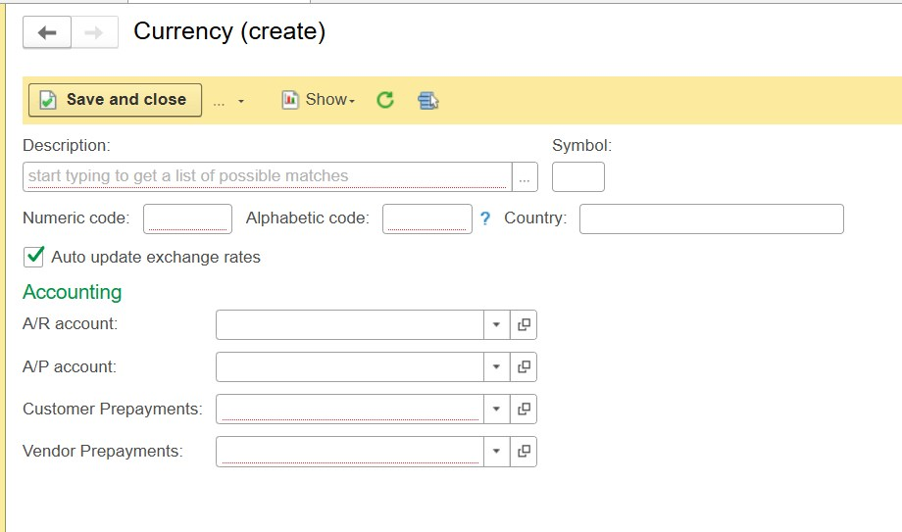
Task: Open the Customer Prepayments record icon
Action: [524, 409]
